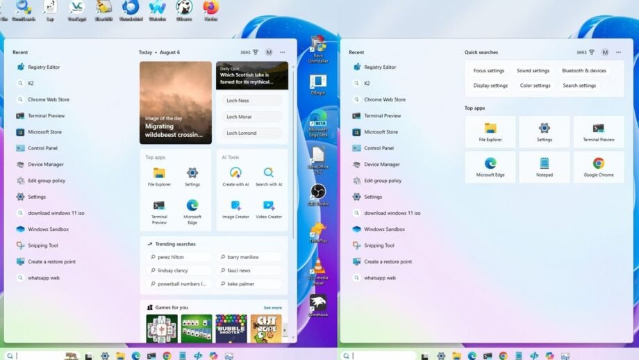The image size is (639, 360).
Task: Click the left taskbar search box
Action: [42, 356]
